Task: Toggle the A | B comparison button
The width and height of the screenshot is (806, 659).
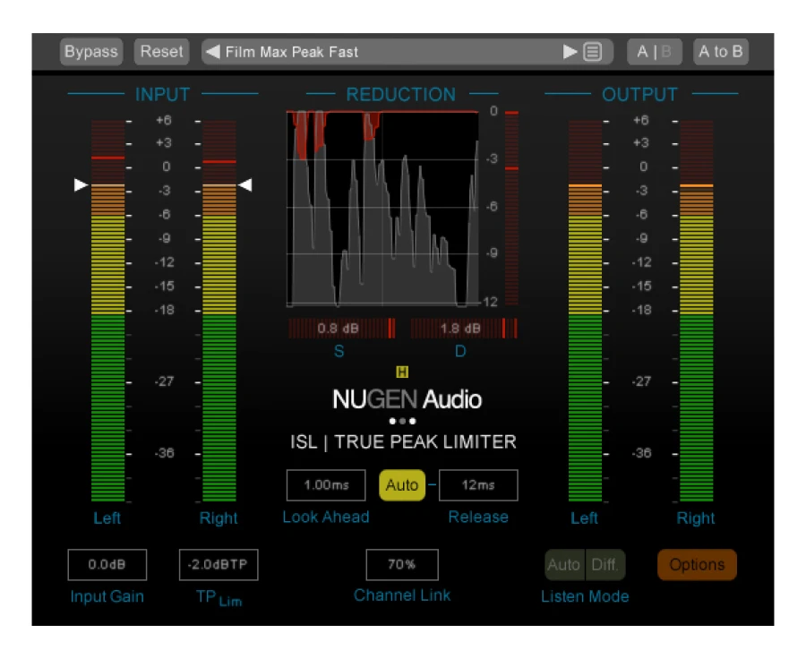Action: point(655,51)
